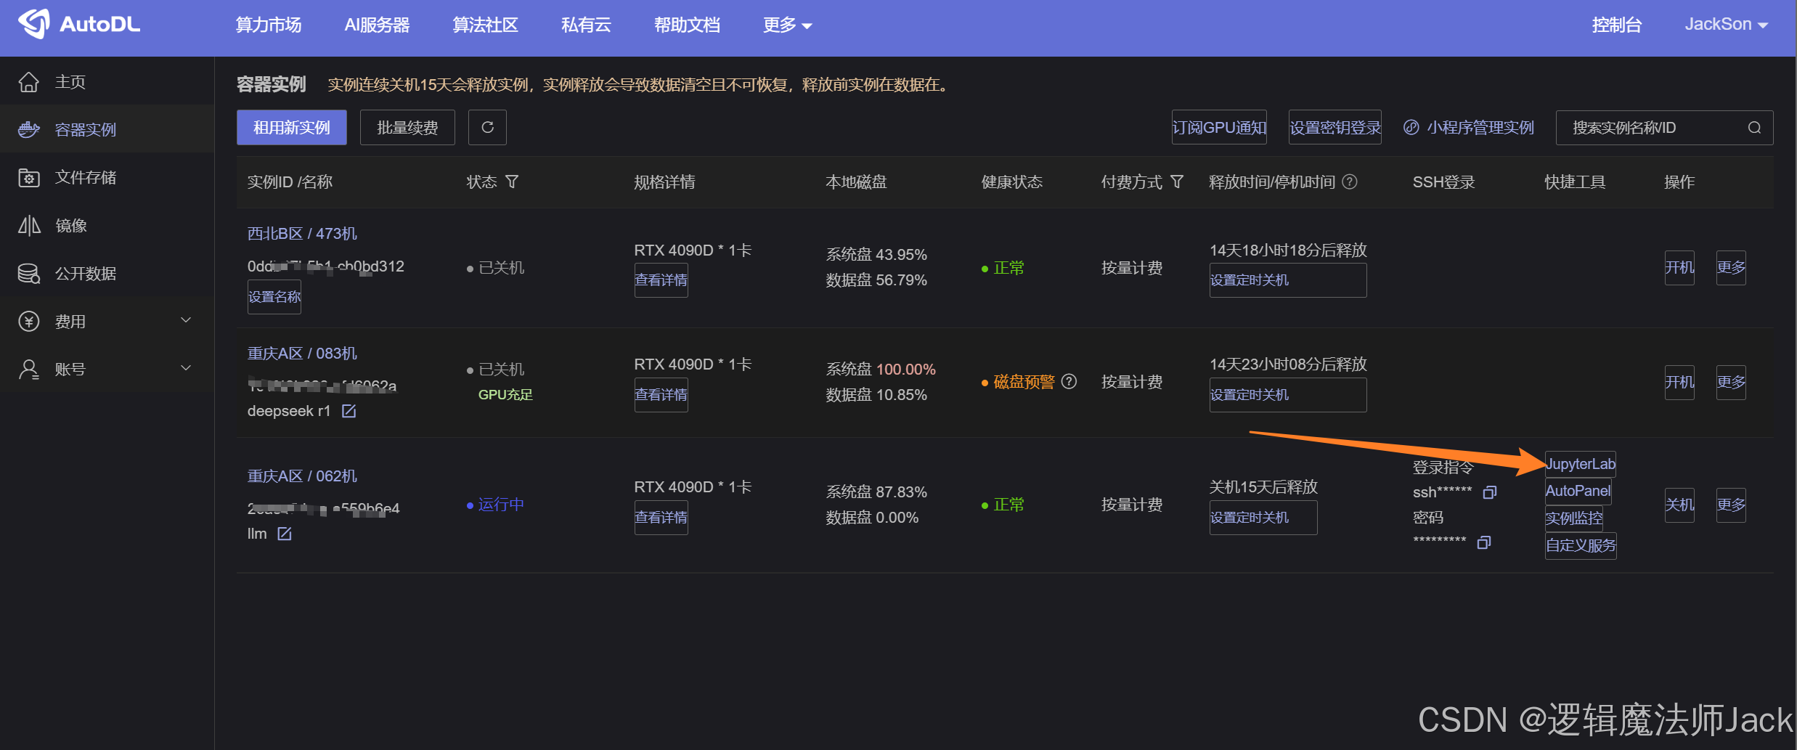Open 文件存储 sidebar icon
Viewport: 1797px width, 750px height.
(28, 178)
